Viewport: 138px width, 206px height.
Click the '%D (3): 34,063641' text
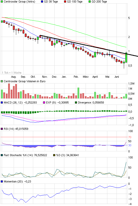[68, 155]
